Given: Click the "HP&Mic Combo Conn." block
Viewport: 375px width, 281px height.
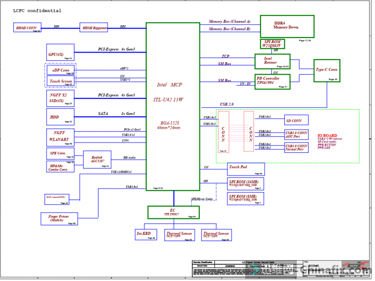Looking at the screenshot, I should 60,167.
